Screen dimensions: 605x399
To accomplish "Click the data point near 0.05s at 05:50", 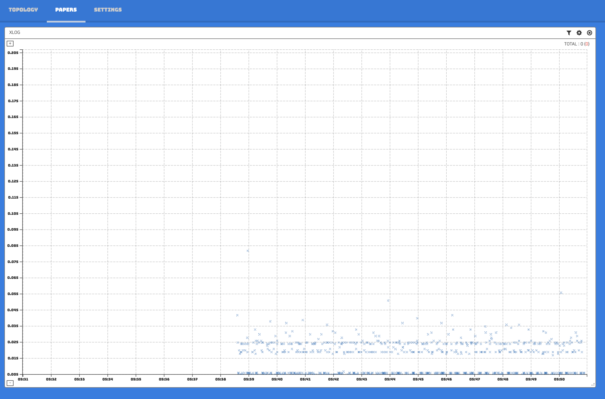I will [x=561, y=293].
